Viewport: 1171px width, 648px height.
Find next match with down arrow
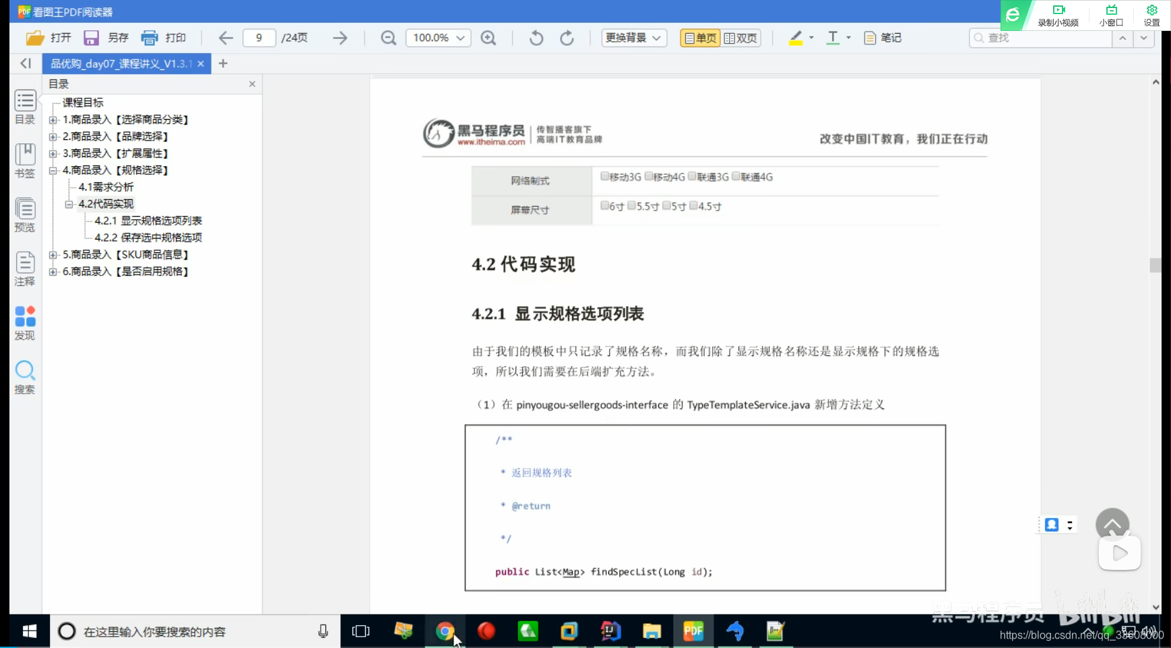(1143, 38)
